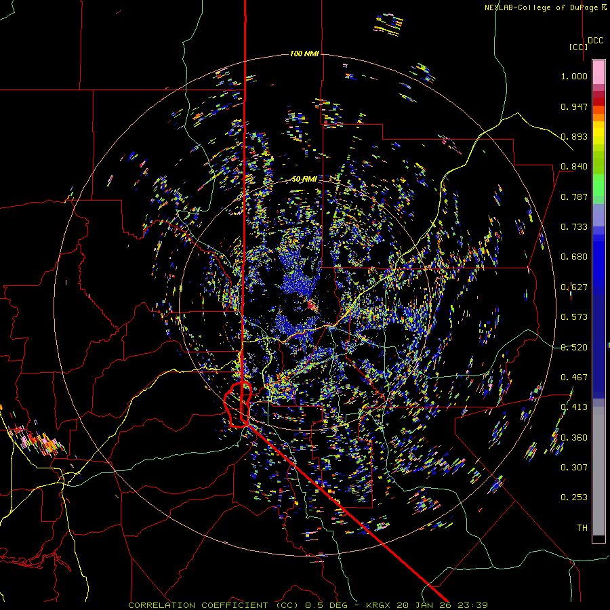
Task: Select the 0.893 color scale value
Action: [574, 136]
